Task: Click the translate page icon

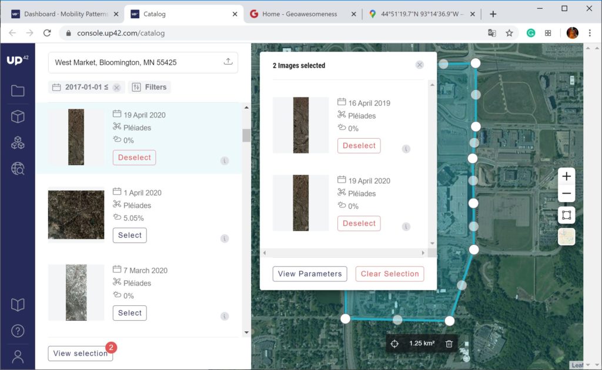Action: tap(492, 33)
